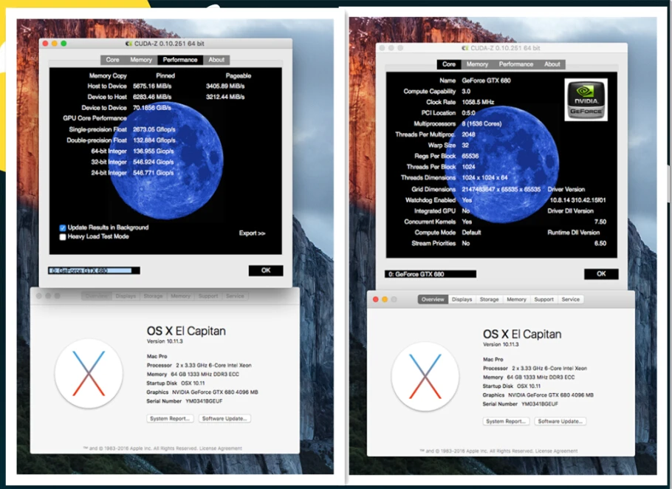Toggle Update Results in Background checkbox
This screenshot has width=672, height=489.
[63, 228]
